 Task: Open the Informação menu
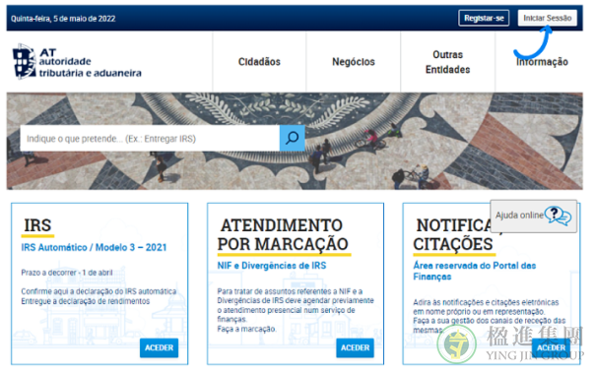tap(542, 62)
